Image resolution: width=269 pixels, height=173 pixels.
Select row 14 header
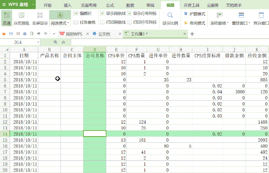tap(5, 134)
